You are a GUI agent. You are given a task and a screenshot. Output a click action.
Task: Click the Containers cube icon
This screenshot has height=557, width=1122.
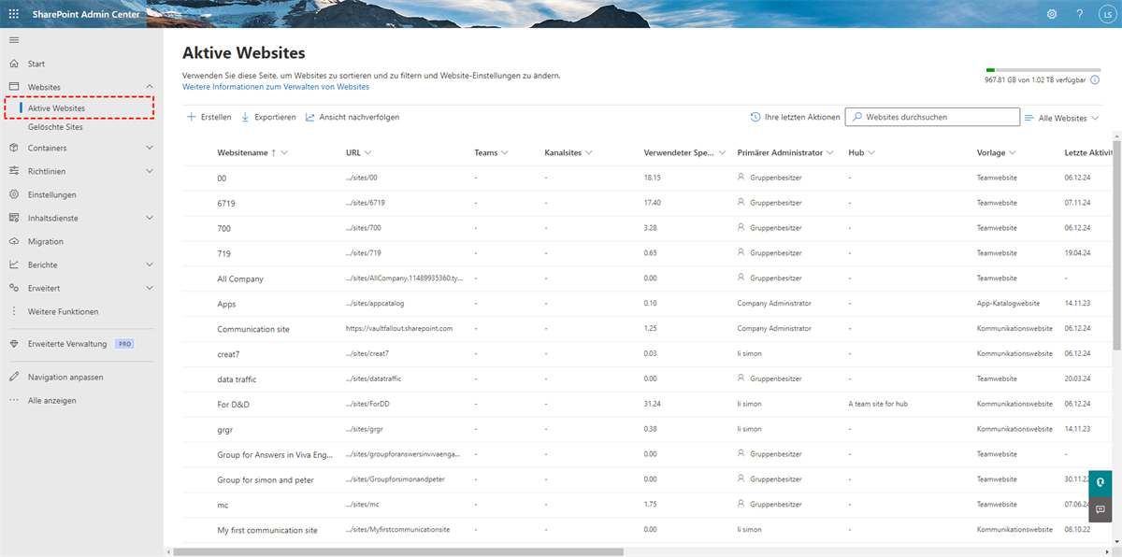pos(14,148)
